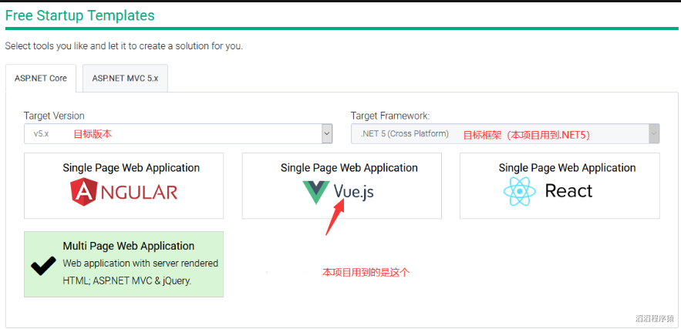Select the Multi Page Web Application card
Viewport: 681px width, 329px height.
[123, 264]
